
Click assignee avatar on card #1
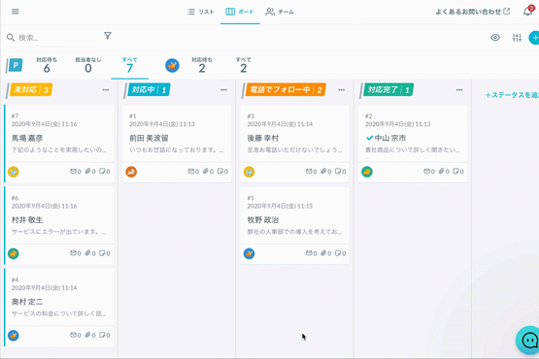tap(131, 172)
